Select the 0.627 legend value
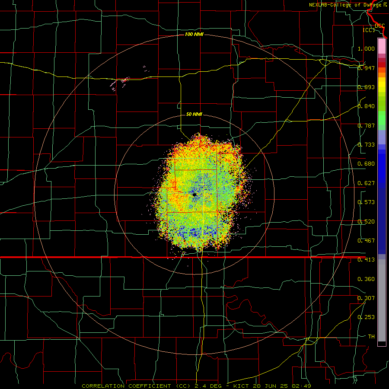This screenshot has width=389, height=389. click(x=366, y=183)
